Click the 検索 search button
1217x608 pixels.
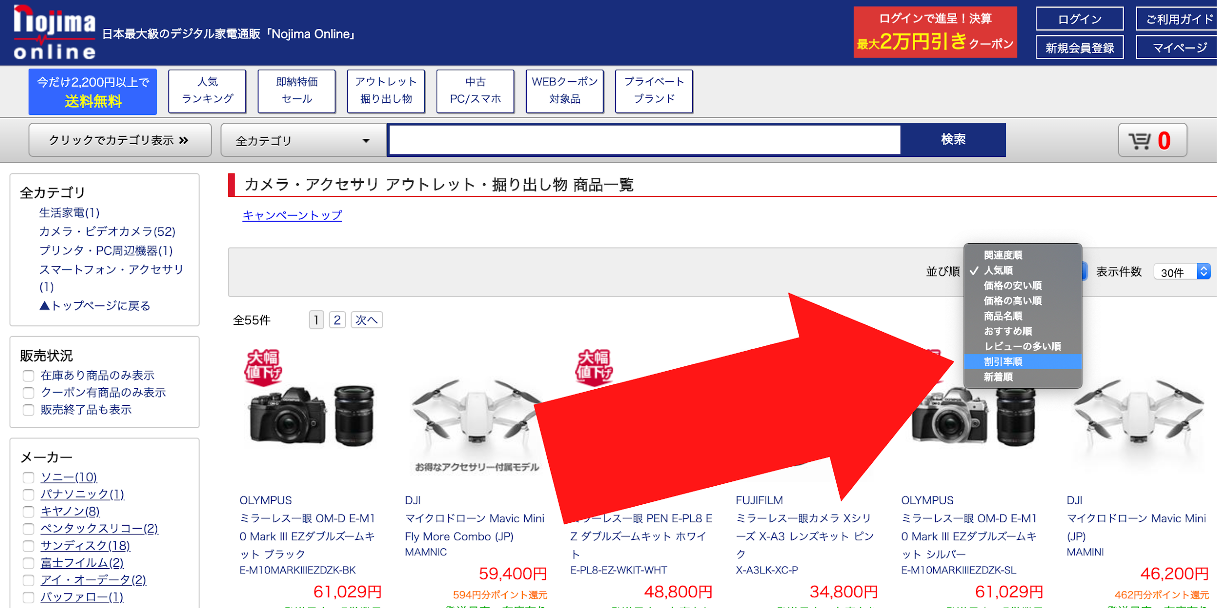tap(953, 140)
